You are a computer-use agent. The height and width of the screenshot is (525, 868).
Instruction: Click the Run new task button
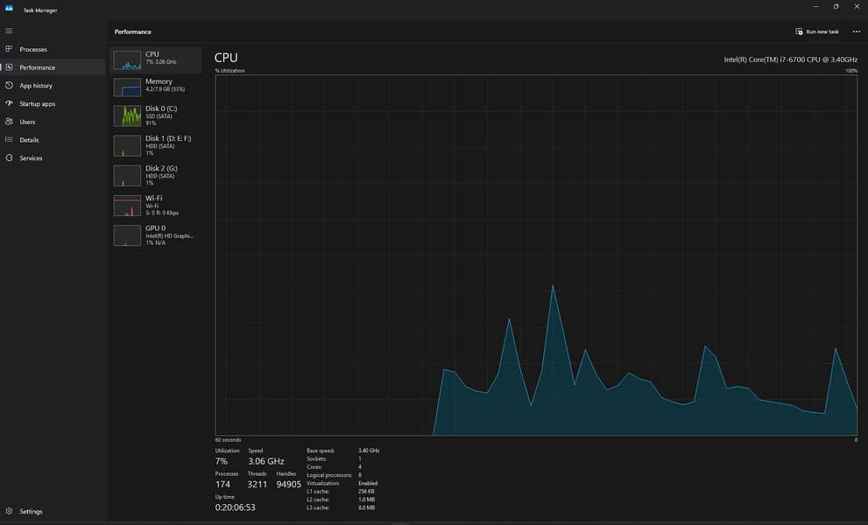[x=817, y=31]
